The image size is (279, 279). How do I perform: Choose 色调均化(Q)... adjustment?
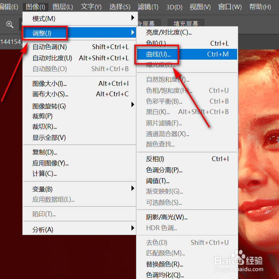[x=187, y=275]
